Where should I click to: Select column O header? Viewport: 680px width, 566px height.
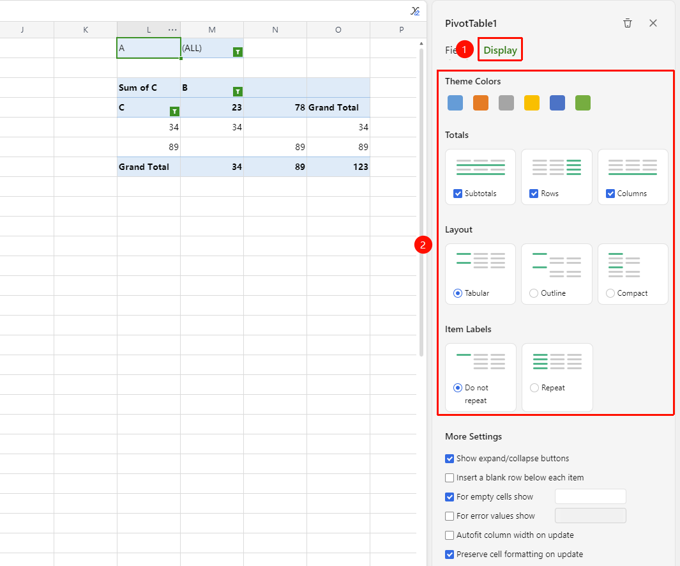[338, 30]
